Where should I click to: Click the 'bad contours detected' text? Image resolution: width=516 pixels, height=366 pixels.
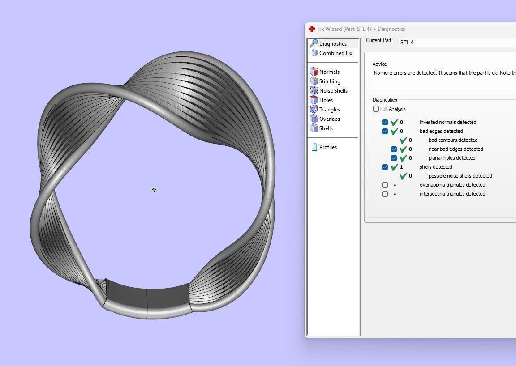click(x=453, y=140)
